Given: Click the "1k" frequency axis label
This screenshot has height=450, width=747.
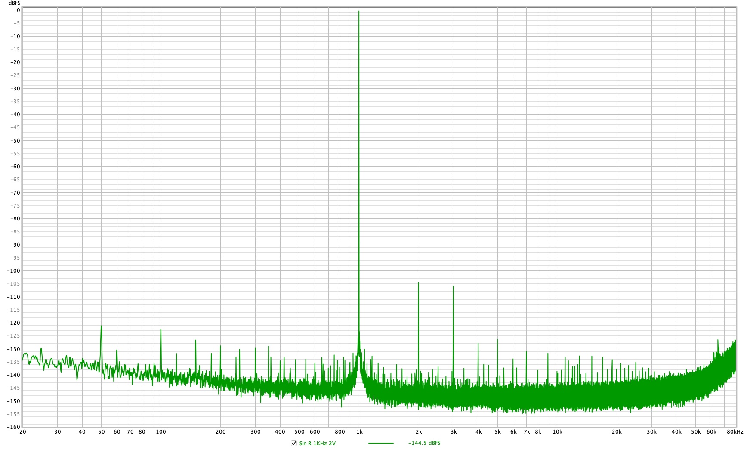Looking at the screenshot, I should click(x=359, y=432).
